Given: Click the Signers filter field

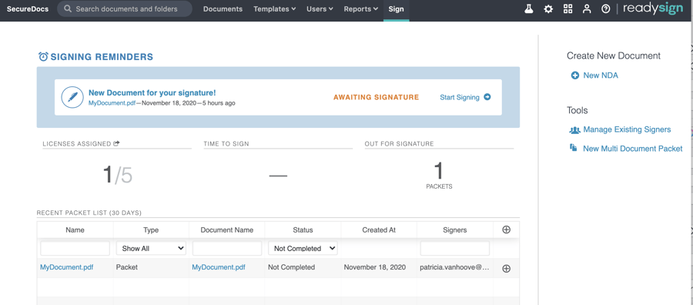Looking at the screenshot, I should point(455,249).
